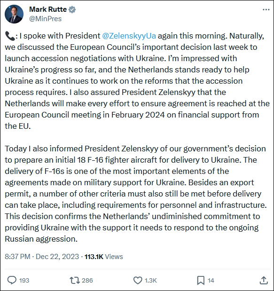View the 113.1K Views count

click(x=104, y=257)
